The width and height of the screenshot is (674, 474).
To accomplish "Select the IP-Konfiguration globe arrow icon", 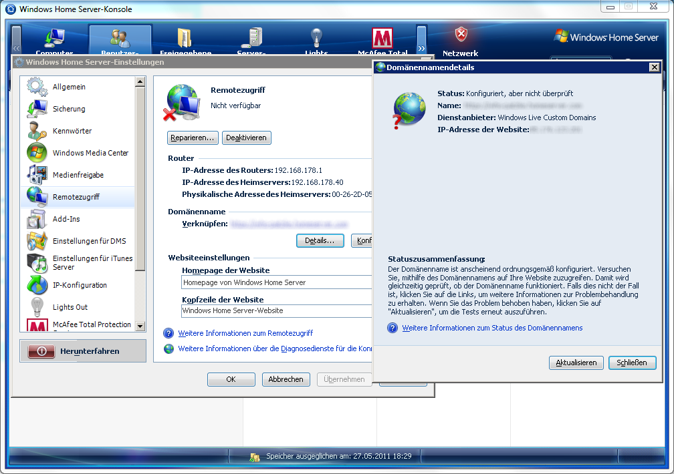I will (x=37, y=284).
